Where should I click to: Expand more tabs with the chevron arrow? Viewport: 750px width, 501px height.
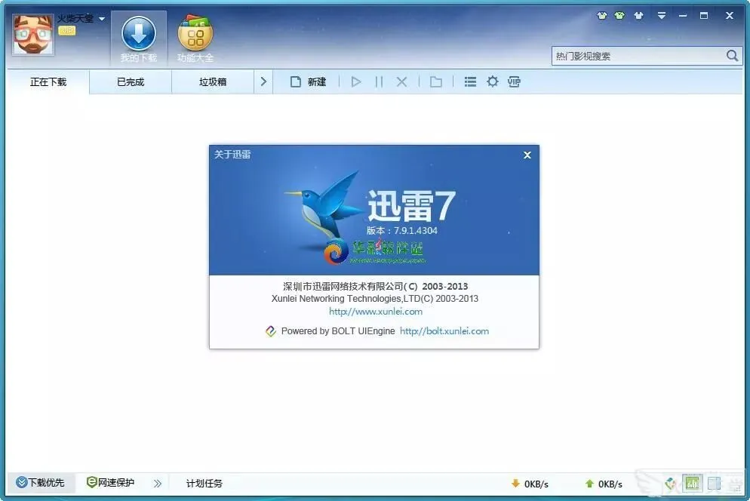point(263,81)
